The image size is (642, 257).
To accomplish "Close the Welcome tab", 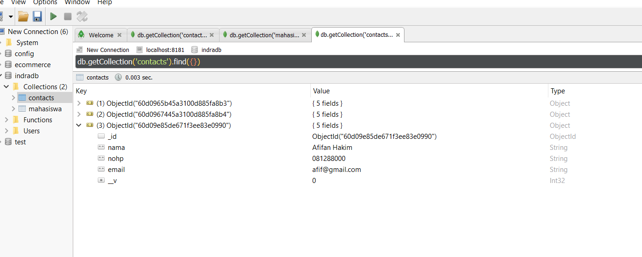I will (119, 35).
